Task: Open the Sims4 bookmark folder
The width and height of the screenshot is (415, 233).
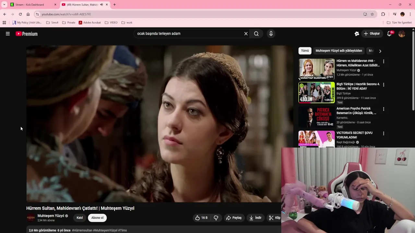Action: [52, 23]
